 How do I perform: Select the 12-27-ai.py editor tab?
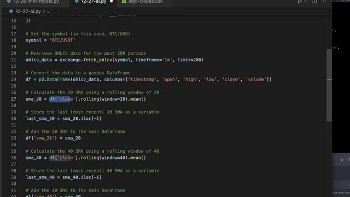94,2
